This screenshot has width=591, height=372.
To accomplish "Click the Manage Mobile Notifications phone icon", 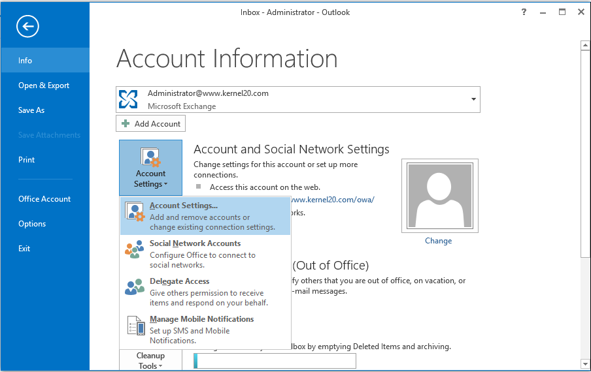I will 136,325.
